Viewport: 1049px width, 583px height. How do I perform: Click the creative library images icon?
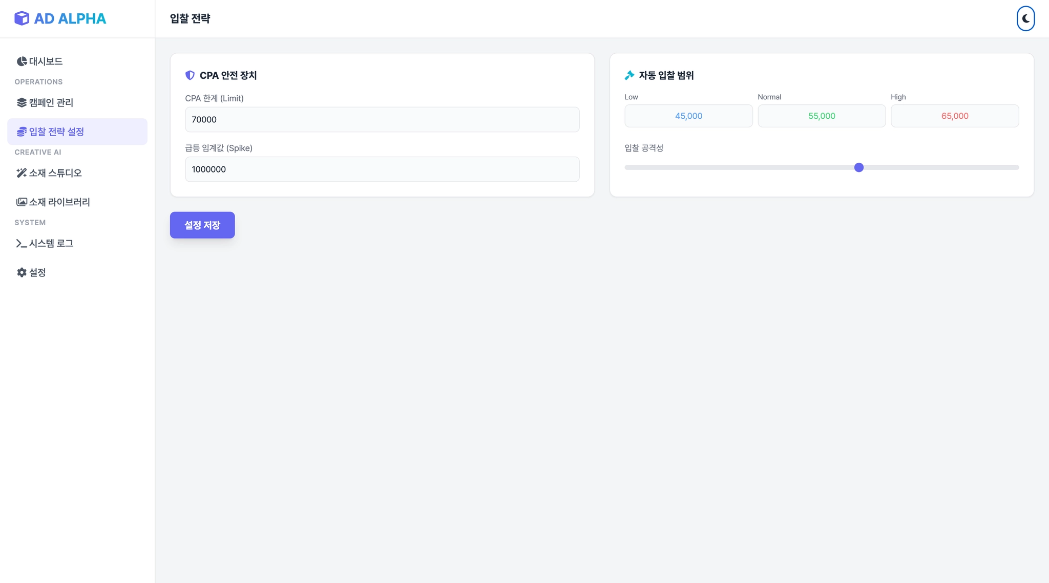pos(22,202)
